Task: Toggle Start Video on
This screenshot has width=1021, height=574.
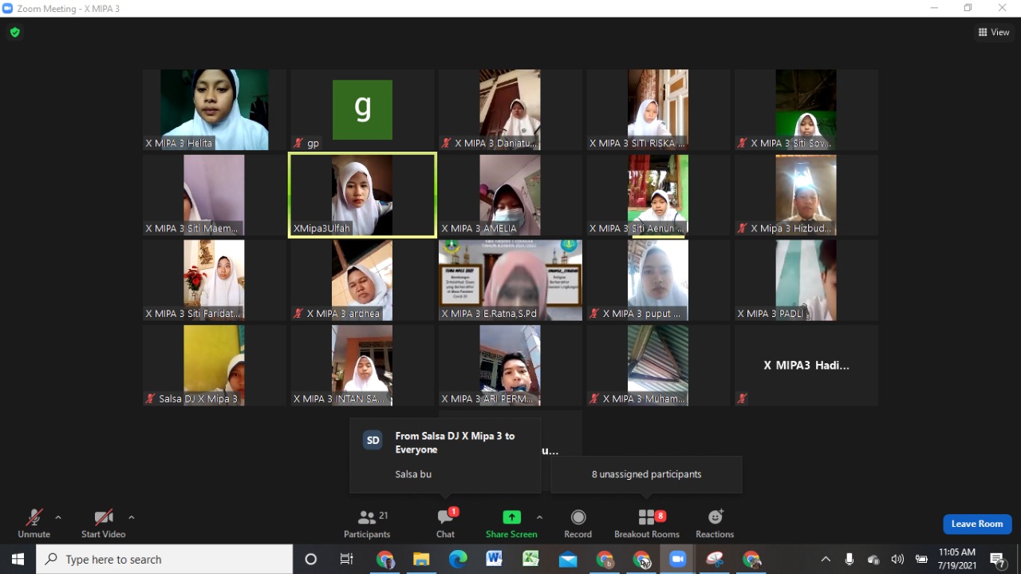Action: pyautogui.click(x=103, y=524)
